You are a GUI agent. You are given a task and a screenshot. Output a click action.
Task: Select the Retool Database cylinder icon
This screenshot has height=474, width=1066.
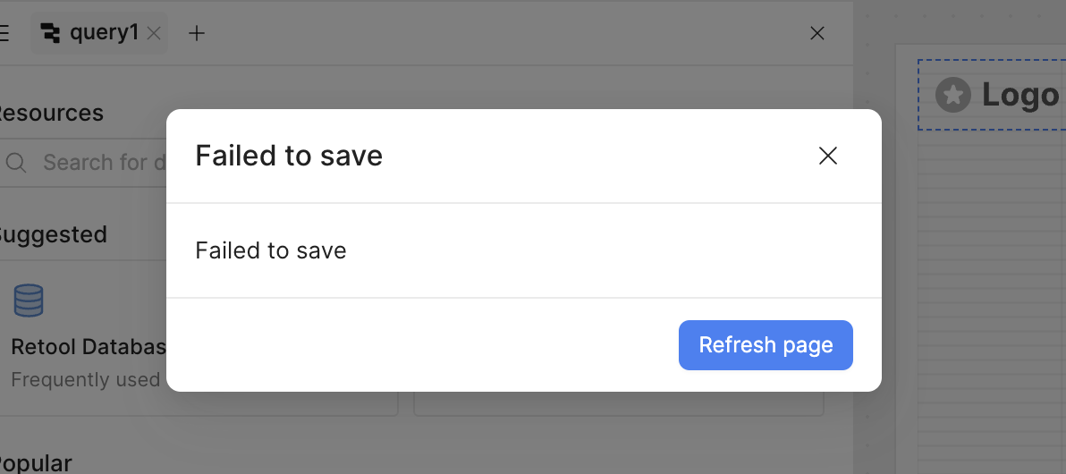click(29, 300)
